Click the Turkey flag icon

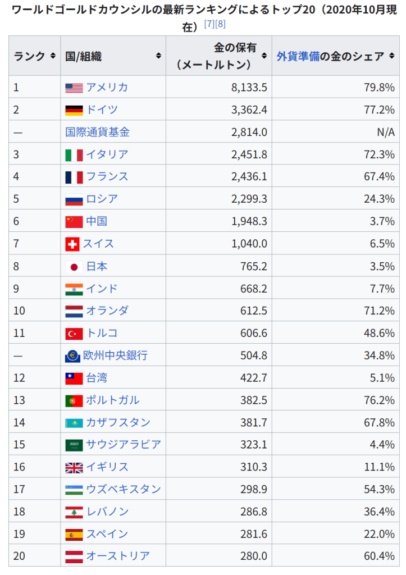pos(74,334)
